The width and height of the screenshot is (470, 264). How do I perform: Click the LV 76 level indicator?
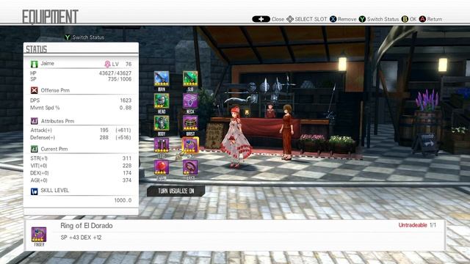click(x=122, y=64)
